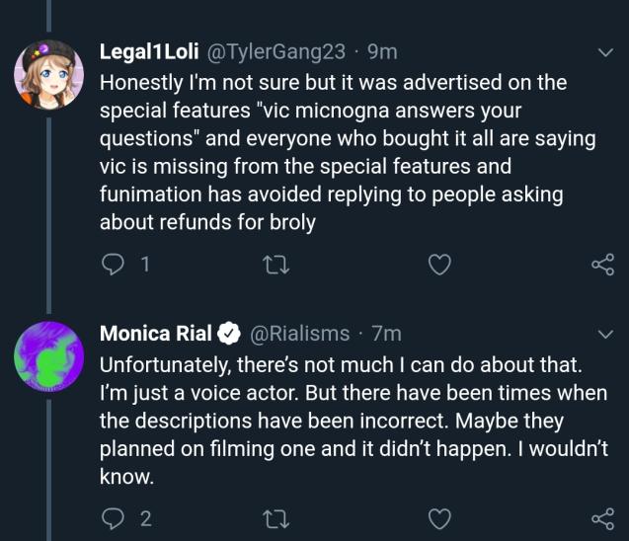
Task: Open Legal1Loli's profile picture
Action: (x=49, y=75)
